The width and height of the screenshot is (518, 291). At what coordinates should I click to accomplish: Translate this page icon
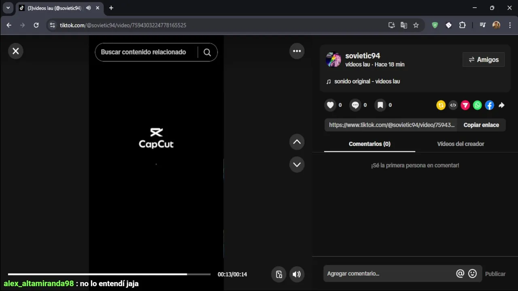click(403, 25)
